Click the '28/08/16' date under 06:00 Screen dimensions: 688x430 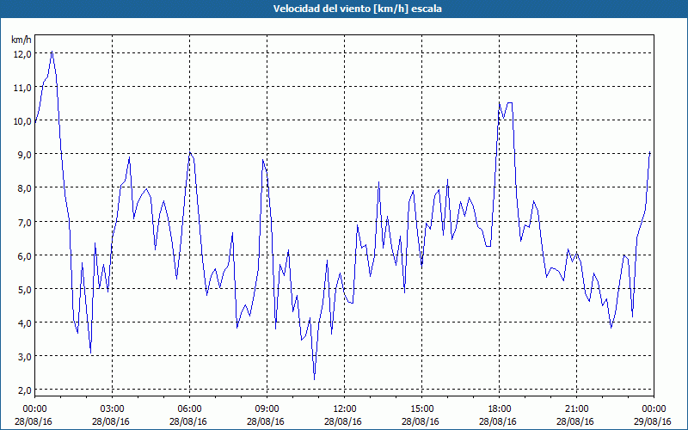pos(188,421)
